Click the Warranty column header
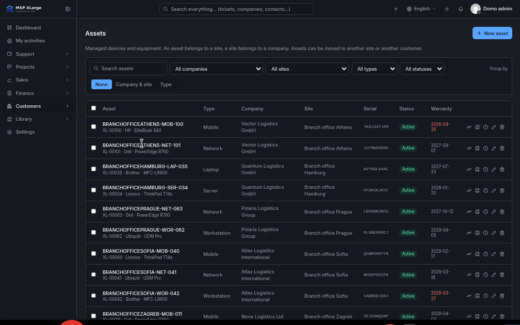This screenshot has height=325, width=520. pyautogui.click(x=441, y=109)
